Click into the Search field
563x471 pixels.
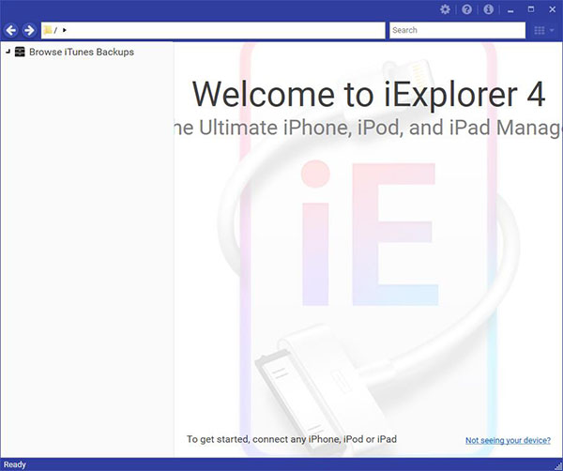click(458, 30)
